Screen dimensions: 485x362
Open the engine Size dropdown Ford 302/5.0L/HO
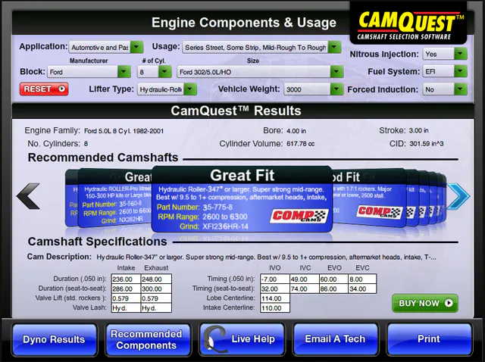pos(260,72)
